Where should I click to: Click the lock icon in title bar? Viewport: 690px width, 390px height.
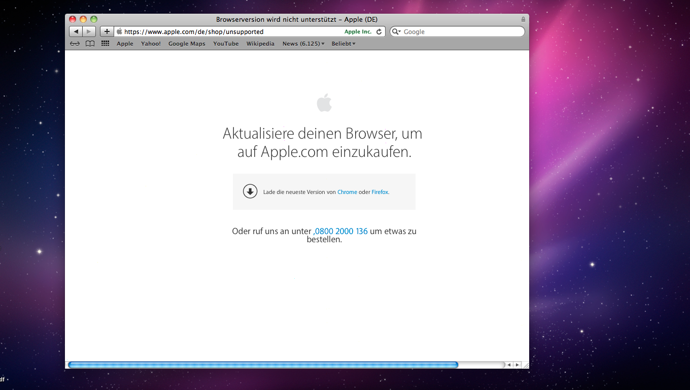tap(523, 19)
